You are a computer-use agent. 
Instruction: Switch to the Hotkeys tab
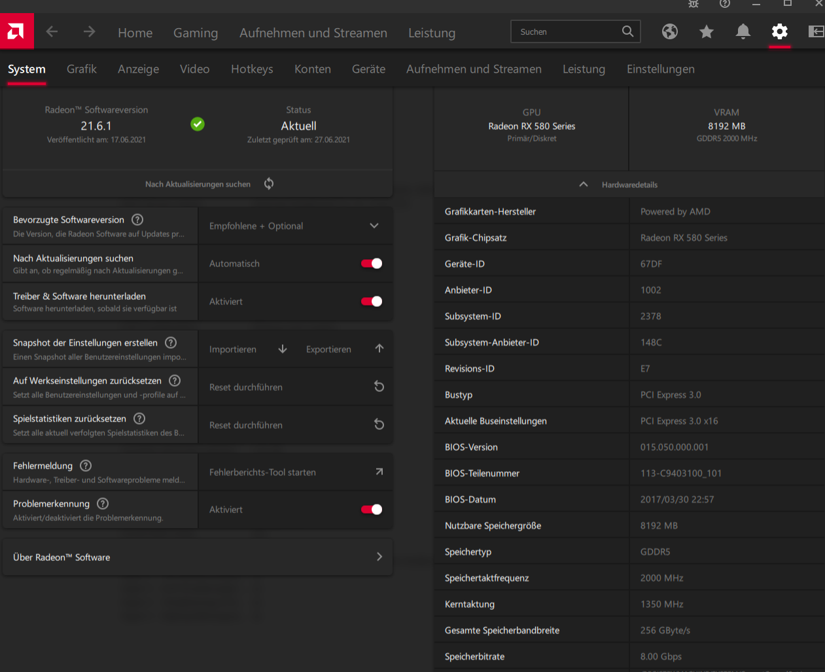click(252, 69)
